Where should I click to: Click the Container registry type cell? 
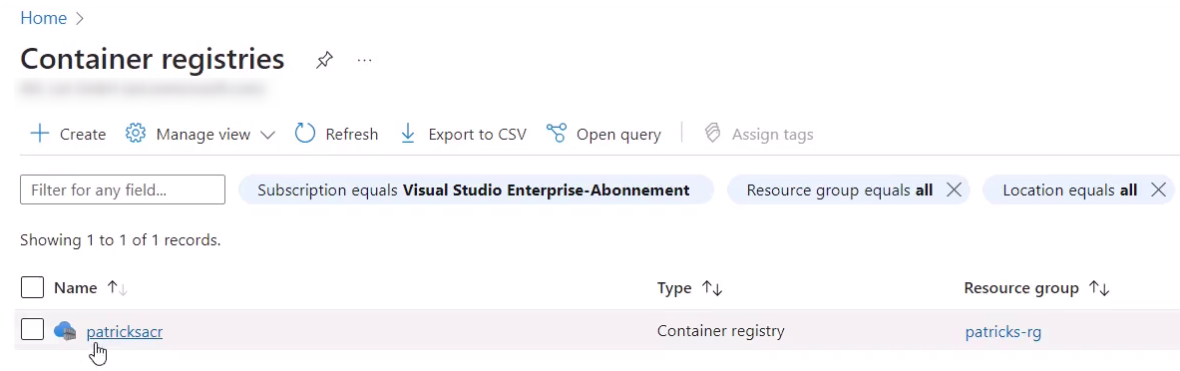click(721, 330)
